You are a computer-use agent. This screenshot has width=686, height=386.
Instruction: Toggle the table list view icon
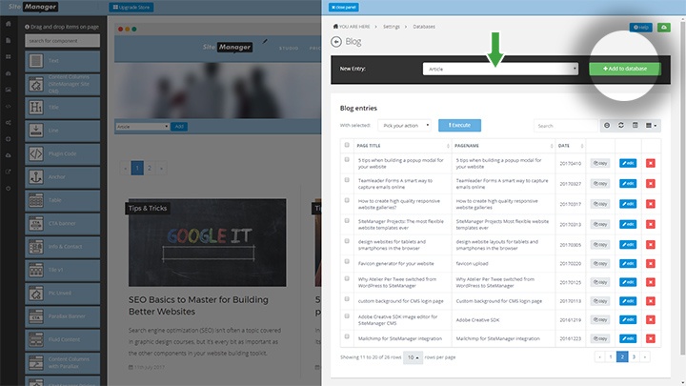click(635, 126)
